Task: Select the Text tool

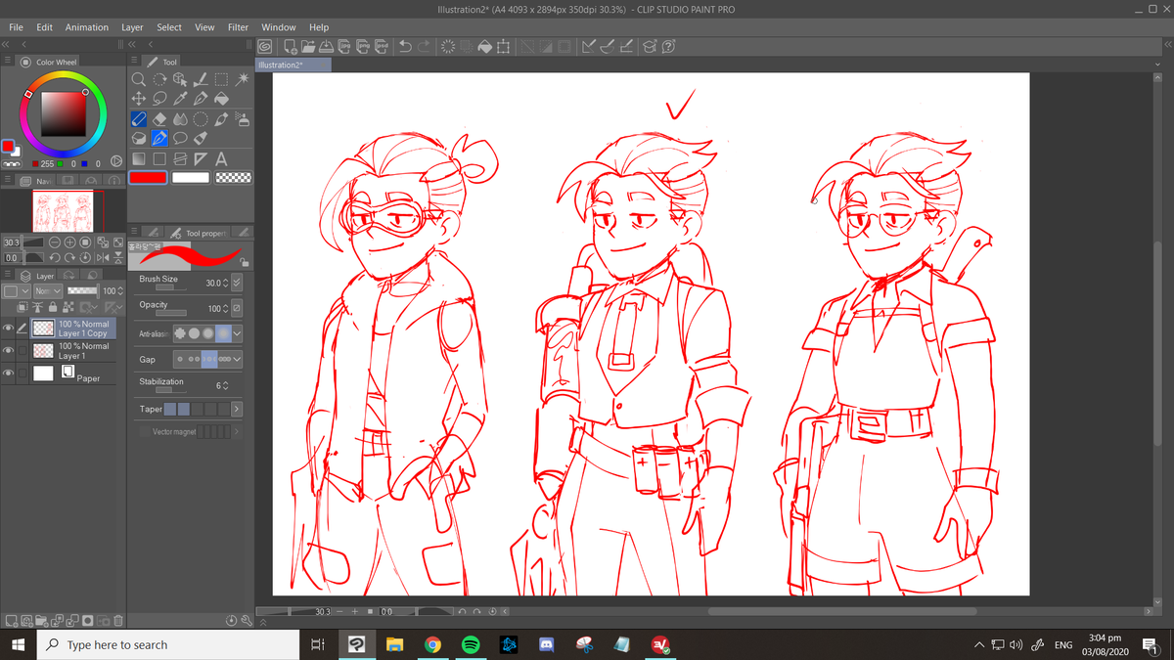Action: click(221, 158)
